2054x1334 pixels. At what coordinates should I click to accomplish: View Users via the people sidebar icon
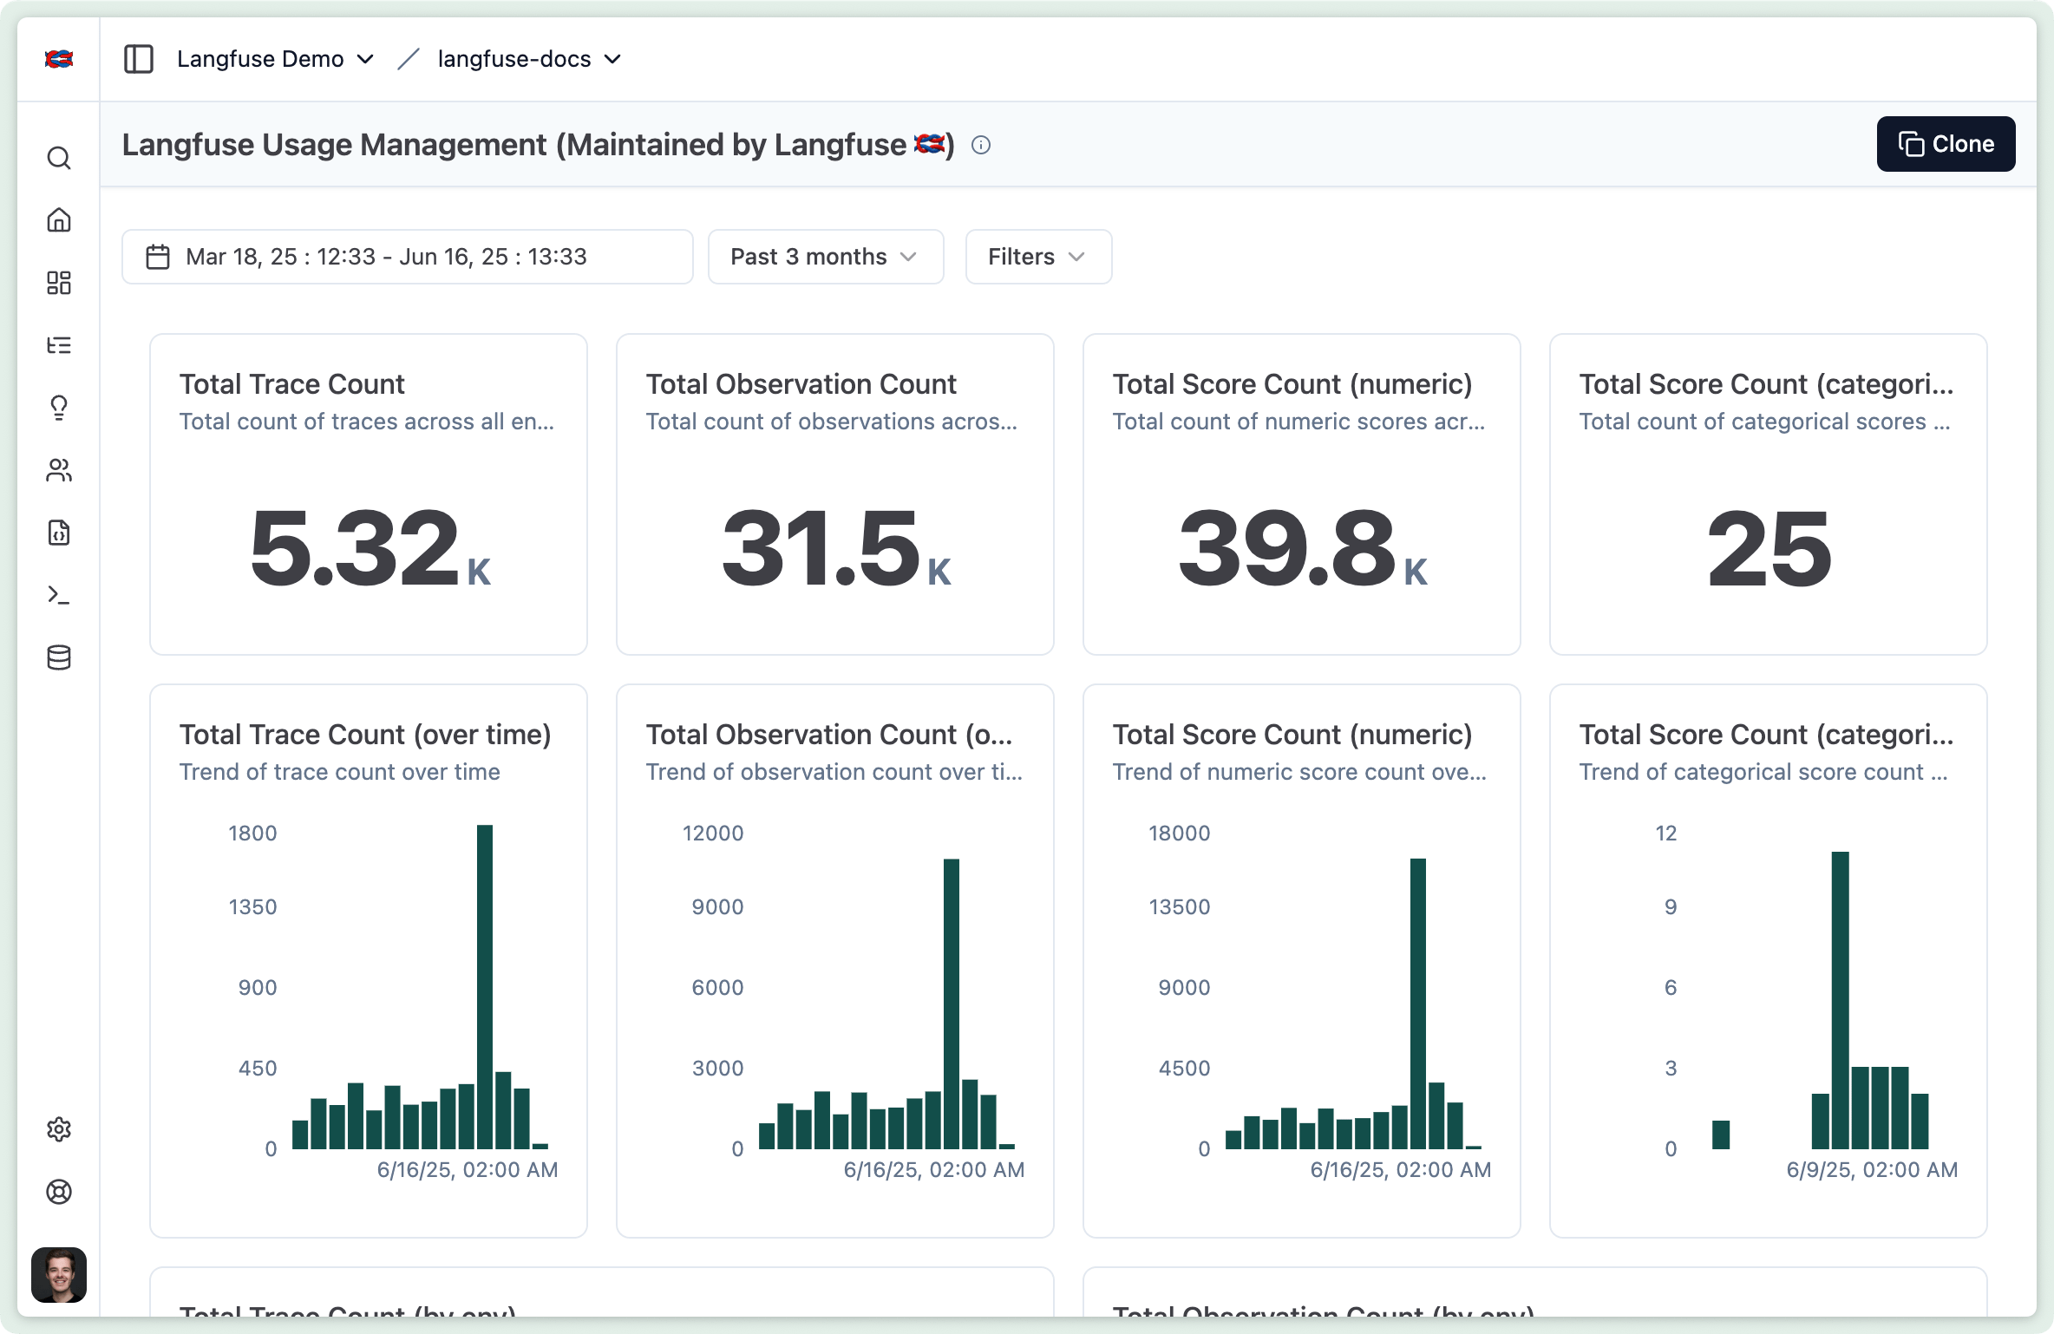coord(59,470)
